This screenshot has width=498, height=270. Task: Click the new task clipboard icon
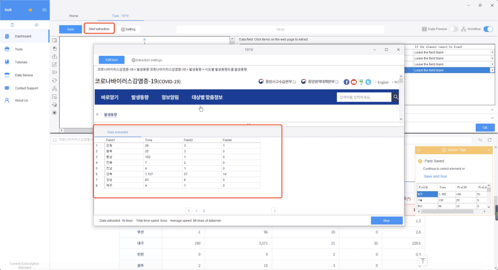coord(12,25)
